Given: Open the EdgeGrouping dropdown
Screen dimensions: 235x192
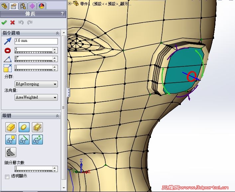Looking at the screenshot, I should (36, 84).
